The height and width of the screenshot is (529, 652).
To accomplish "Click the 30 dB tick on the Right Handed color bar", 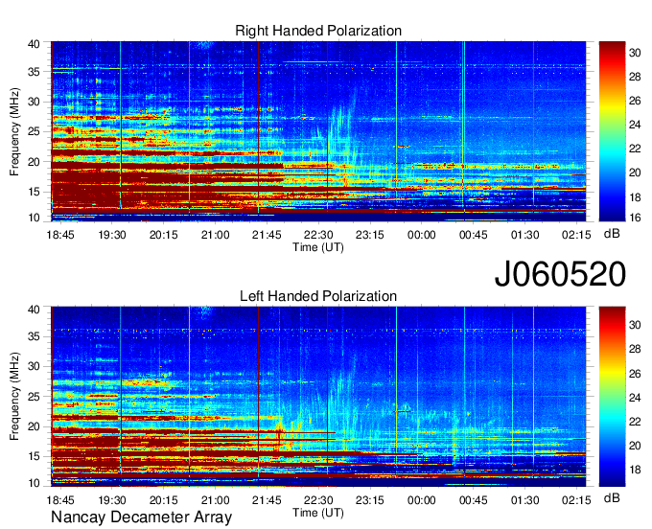I will click(635, 53).
